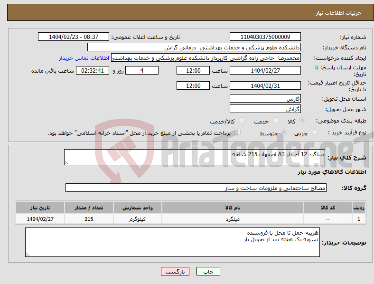Select the خدمت radio button

(276, 121)
